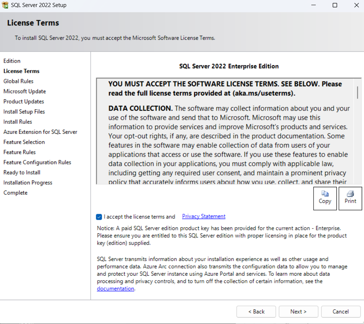Select the License Terms step

[x=21, y=71]
